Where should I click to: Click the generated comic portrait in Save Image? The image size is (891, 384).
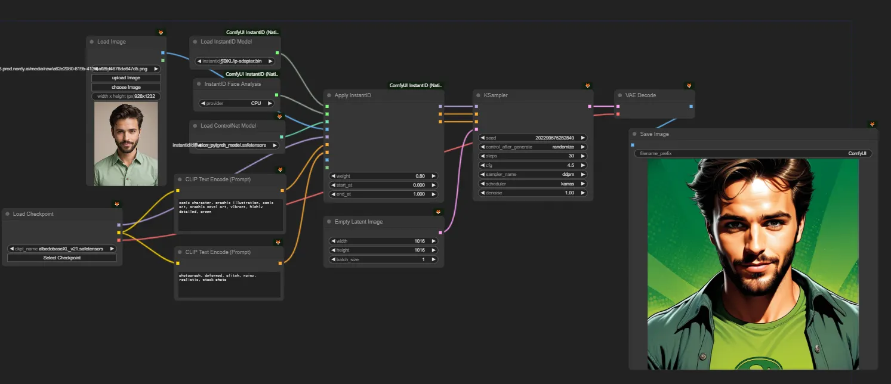(x=753, y=264)
